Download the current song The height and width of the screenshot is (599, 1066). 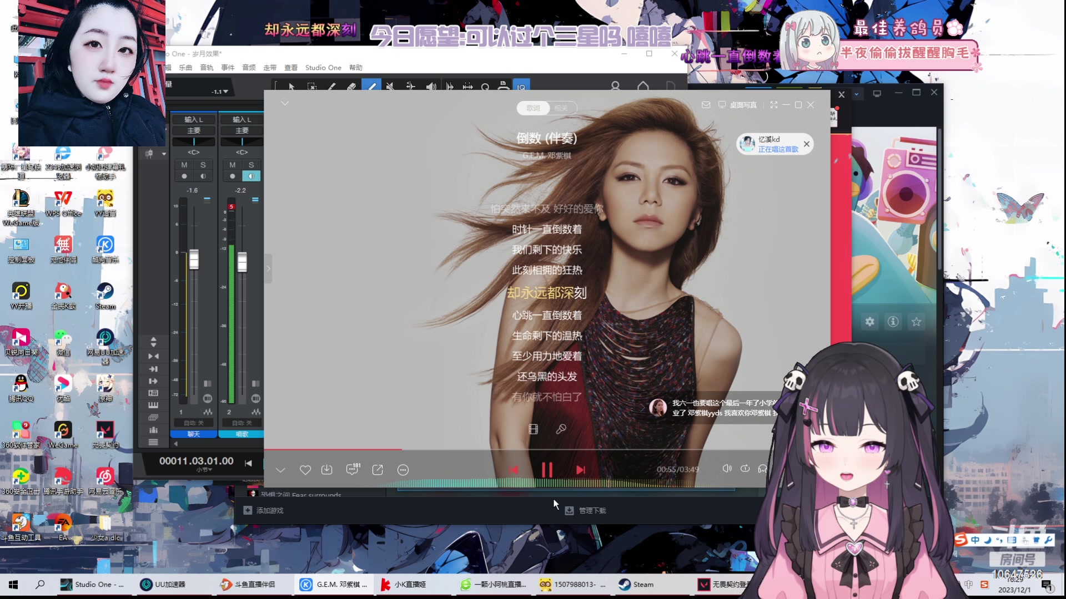click(x=326, y=470)
